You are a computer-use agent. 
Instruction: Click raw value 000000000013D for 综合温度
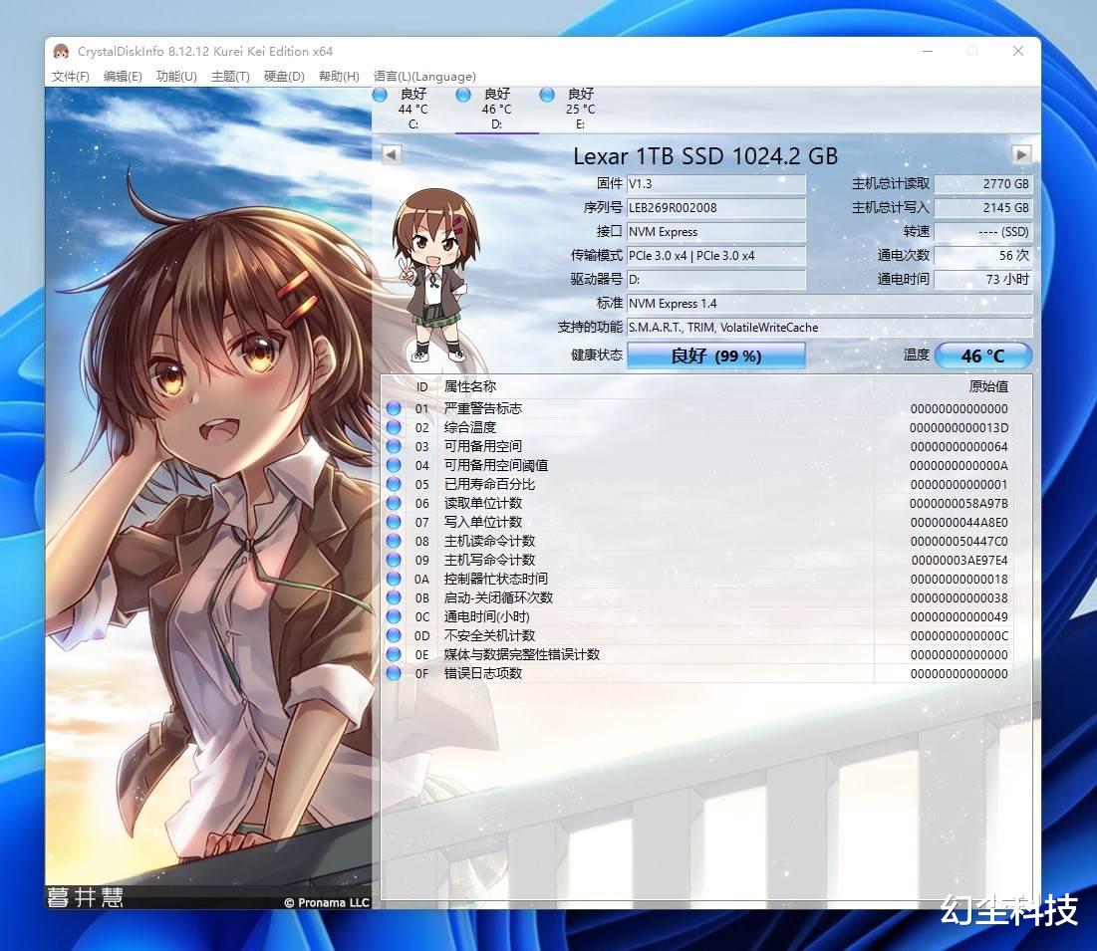pos(960,427)
